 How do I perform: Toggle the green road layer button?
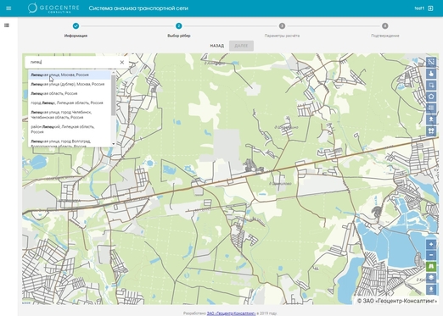pyautogui.click(x=431, y=267)
